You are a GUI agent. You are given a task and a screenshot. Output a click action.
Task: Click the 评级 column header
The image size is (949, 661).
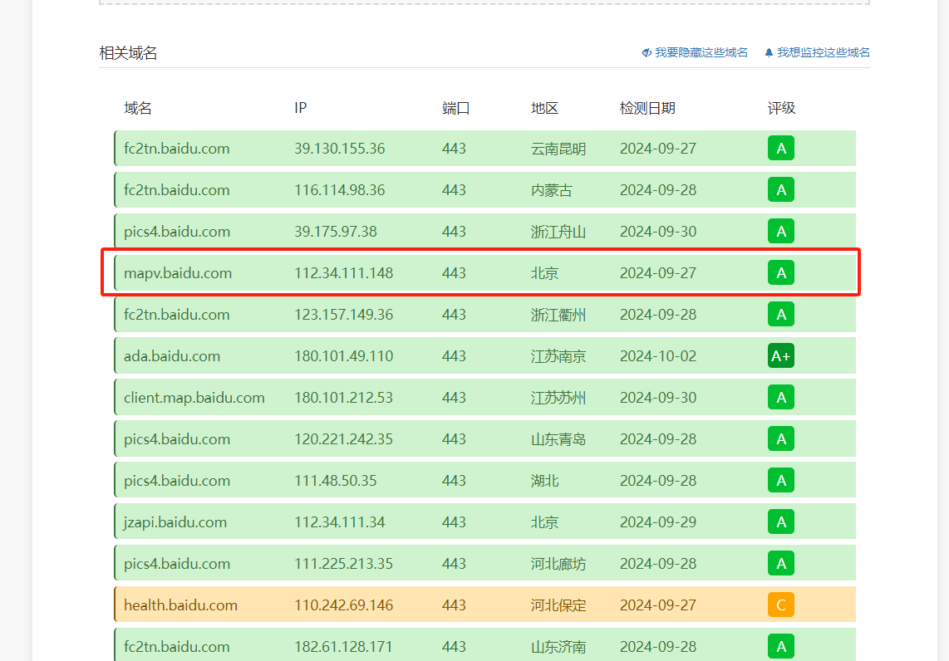(x=781, y=108)
